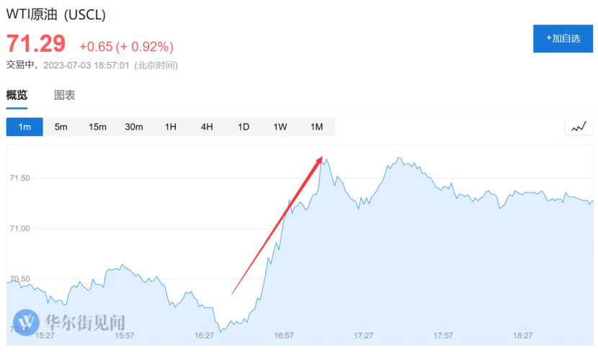Select the 5m timeframe
Viewport: 598px width, 352px height.
[61, 127]
